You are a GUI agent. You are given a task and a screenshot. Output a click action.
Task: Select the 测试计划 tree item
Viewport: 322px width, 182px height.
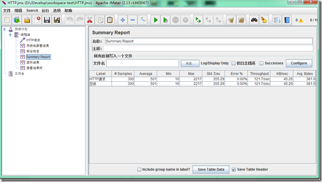(x=21, y=29)
